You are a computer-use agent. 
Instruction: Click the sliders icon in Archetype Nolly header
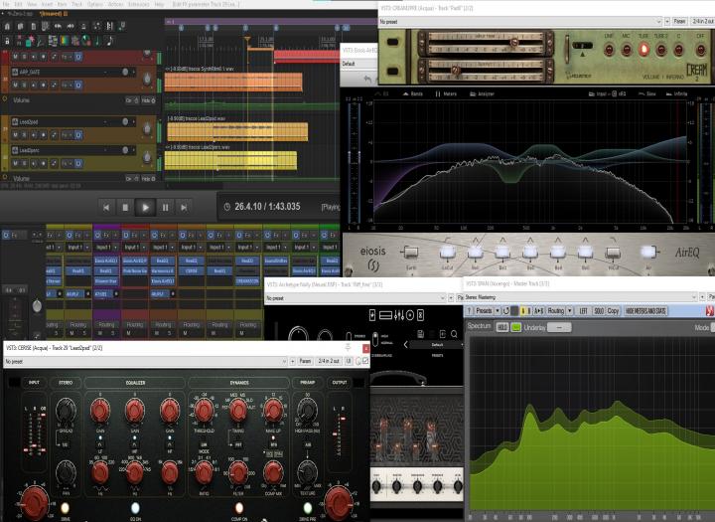399,314
